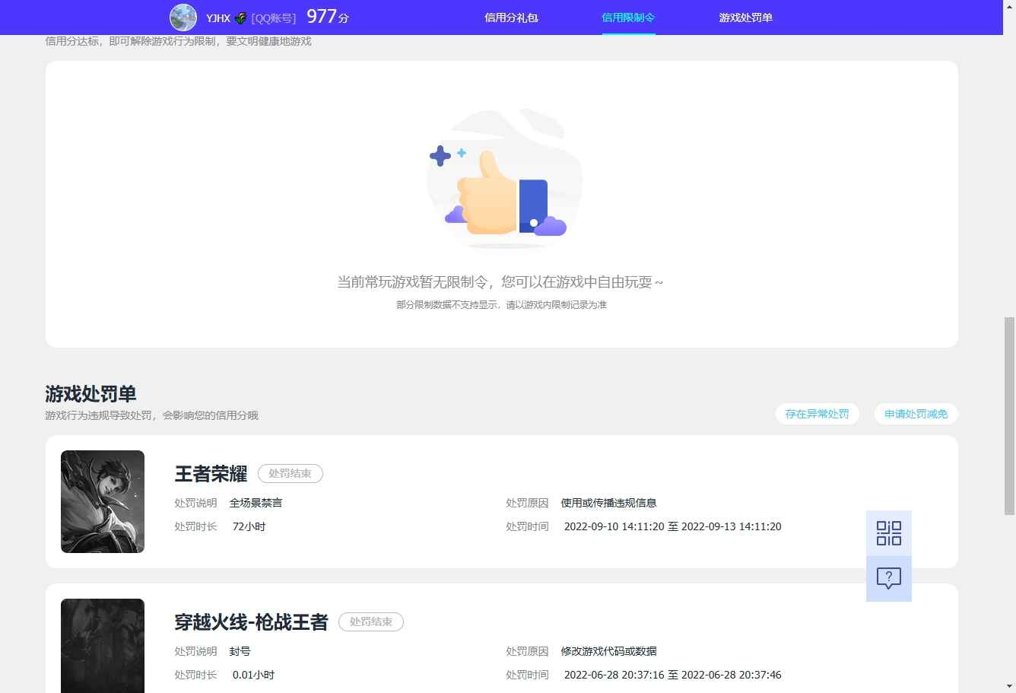
Task: Click the 全场景禁言 penalty description
Action: 256,503
